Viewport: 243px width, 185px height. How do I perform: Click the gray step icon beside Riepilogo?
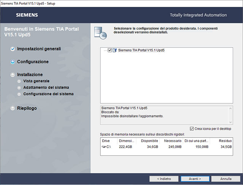pyautogui.click(x=13, y=108)
